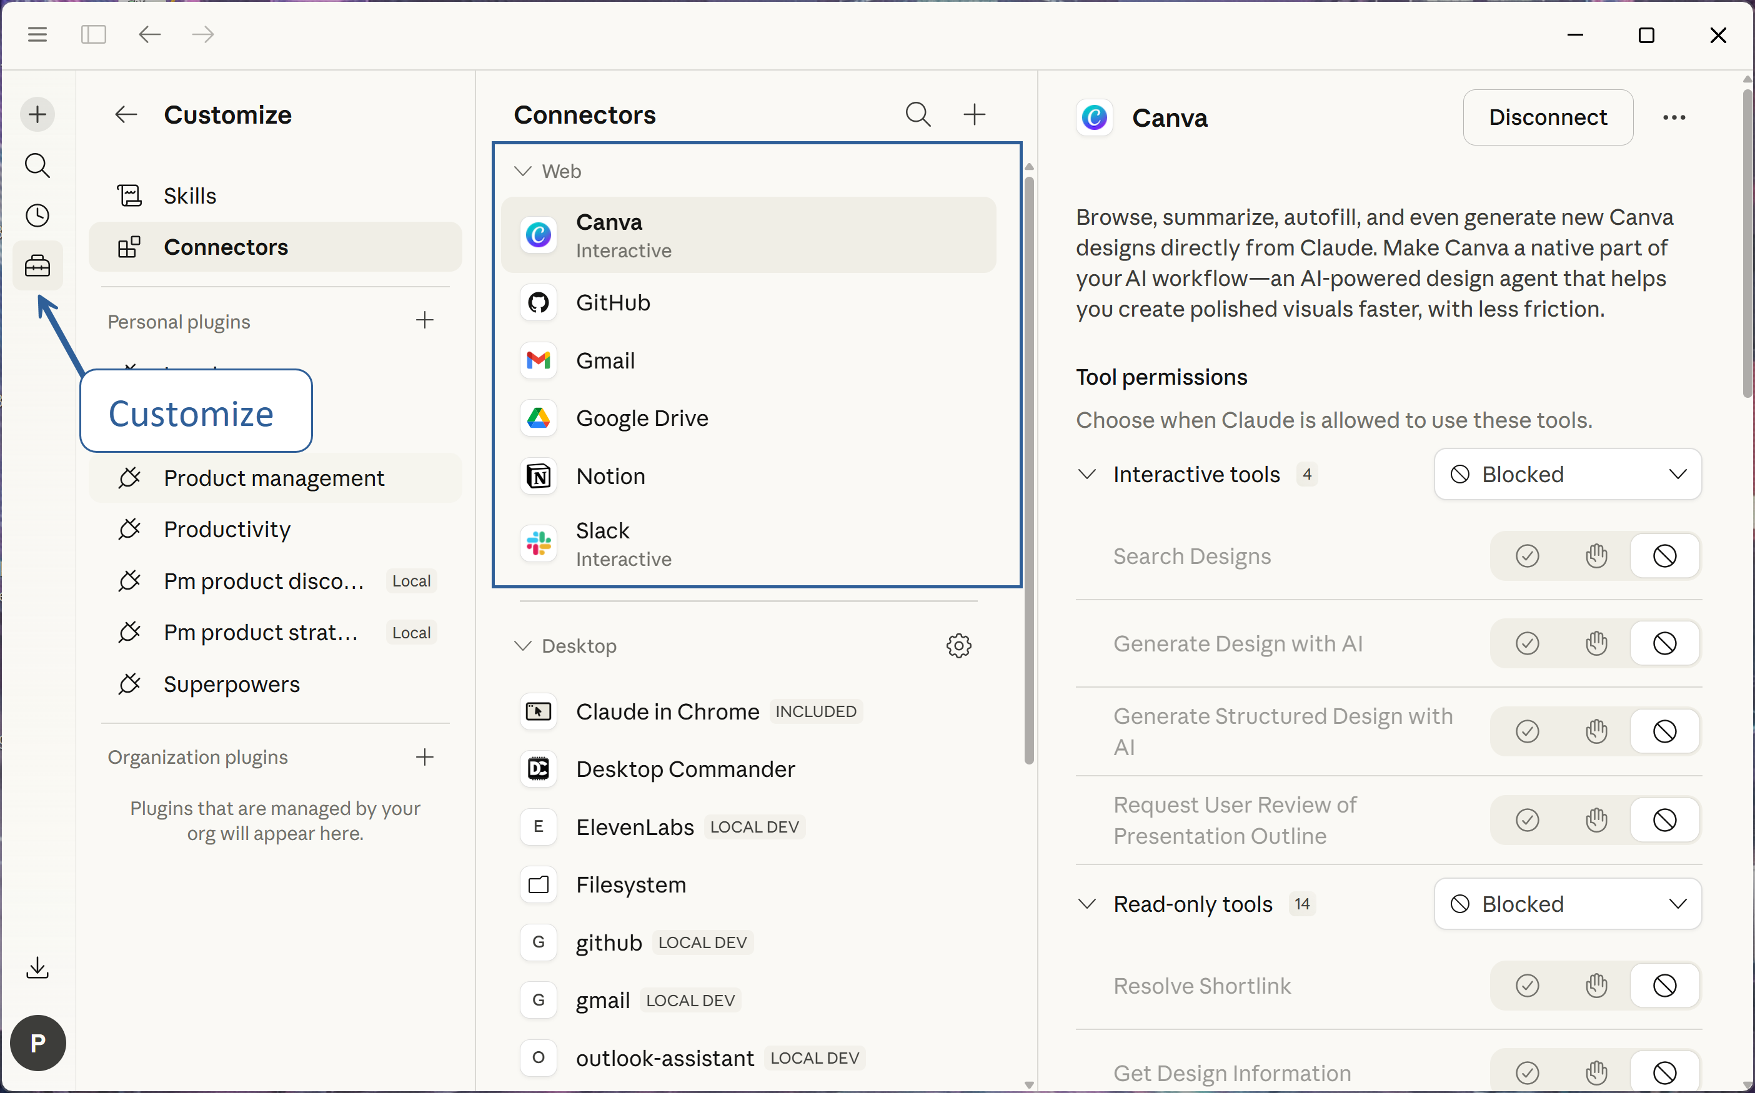
Task: Open Interactive tools Blocked dropdown
Action: click(x=1567, y=474)
